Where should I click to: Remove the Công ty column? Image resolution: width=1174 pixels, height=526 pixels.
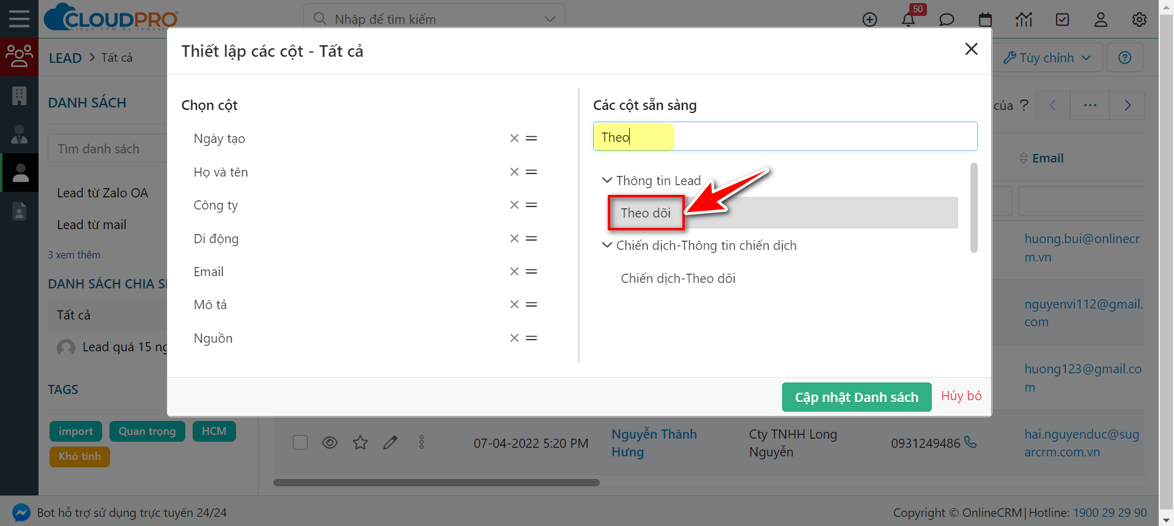[x=514, y=205]
